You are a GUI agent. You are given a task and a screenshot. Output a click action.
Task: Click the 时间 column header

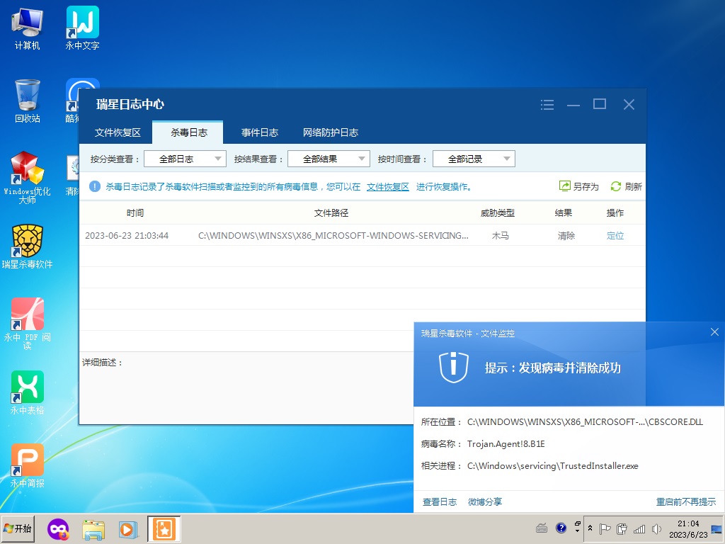[135, 212]
